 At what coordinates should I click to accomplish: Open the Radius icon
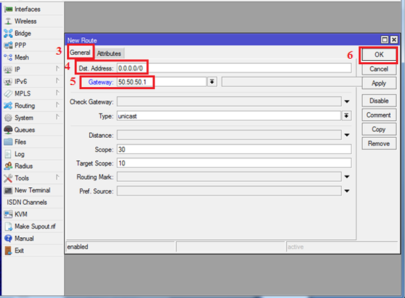coord(8,166)
